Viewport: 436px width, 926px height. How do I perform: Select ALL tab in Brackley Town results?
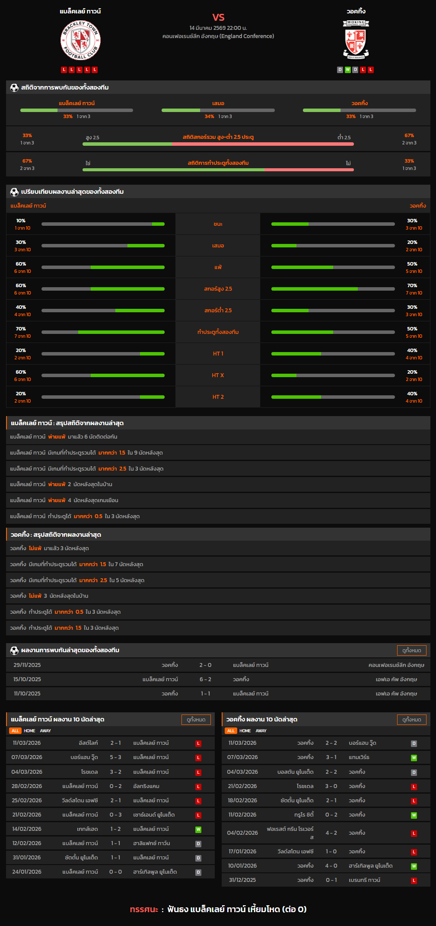(x=15, y=731)
